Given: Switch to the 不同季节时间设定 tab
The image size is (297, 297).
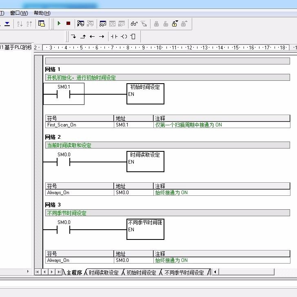Looking at the screenshot, I should point(184,273).
